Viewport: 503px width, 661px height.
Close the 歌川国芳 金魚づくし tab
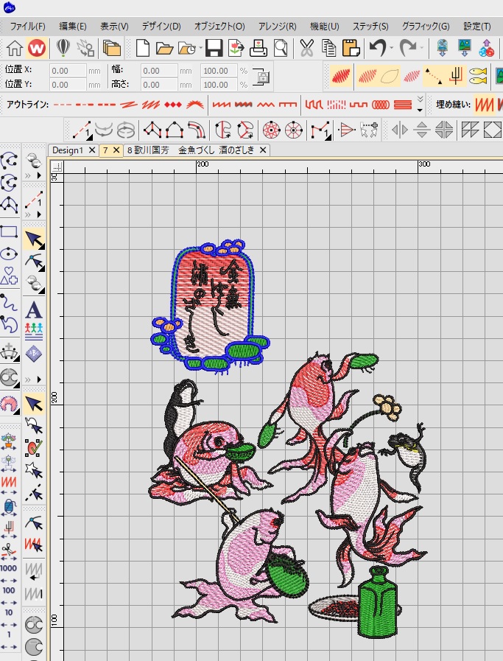click(x=263, y=150)
